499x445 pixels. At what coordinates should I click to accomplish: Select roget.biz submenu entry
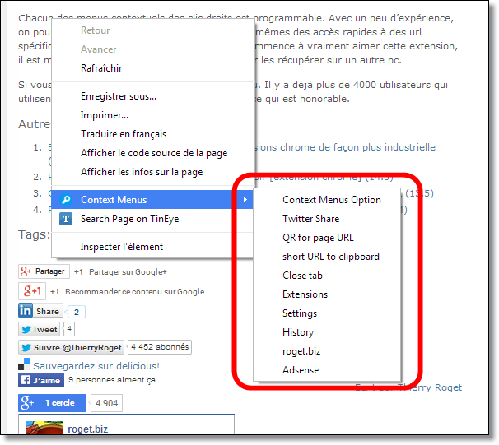coord(327,351)
